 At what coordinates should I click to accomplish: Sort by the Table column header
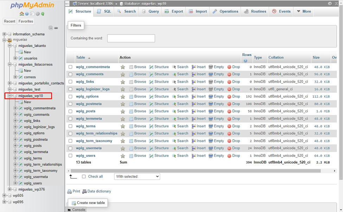pos(81,57)
